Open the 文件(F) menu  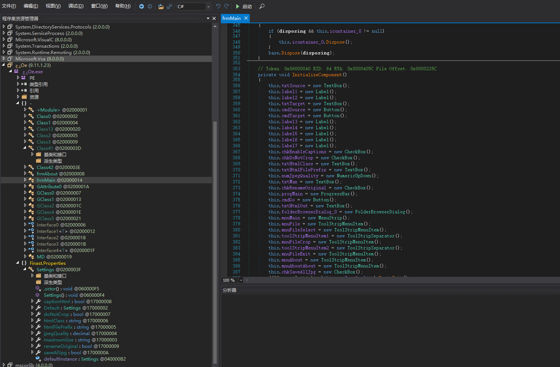(x=9, y=6)
